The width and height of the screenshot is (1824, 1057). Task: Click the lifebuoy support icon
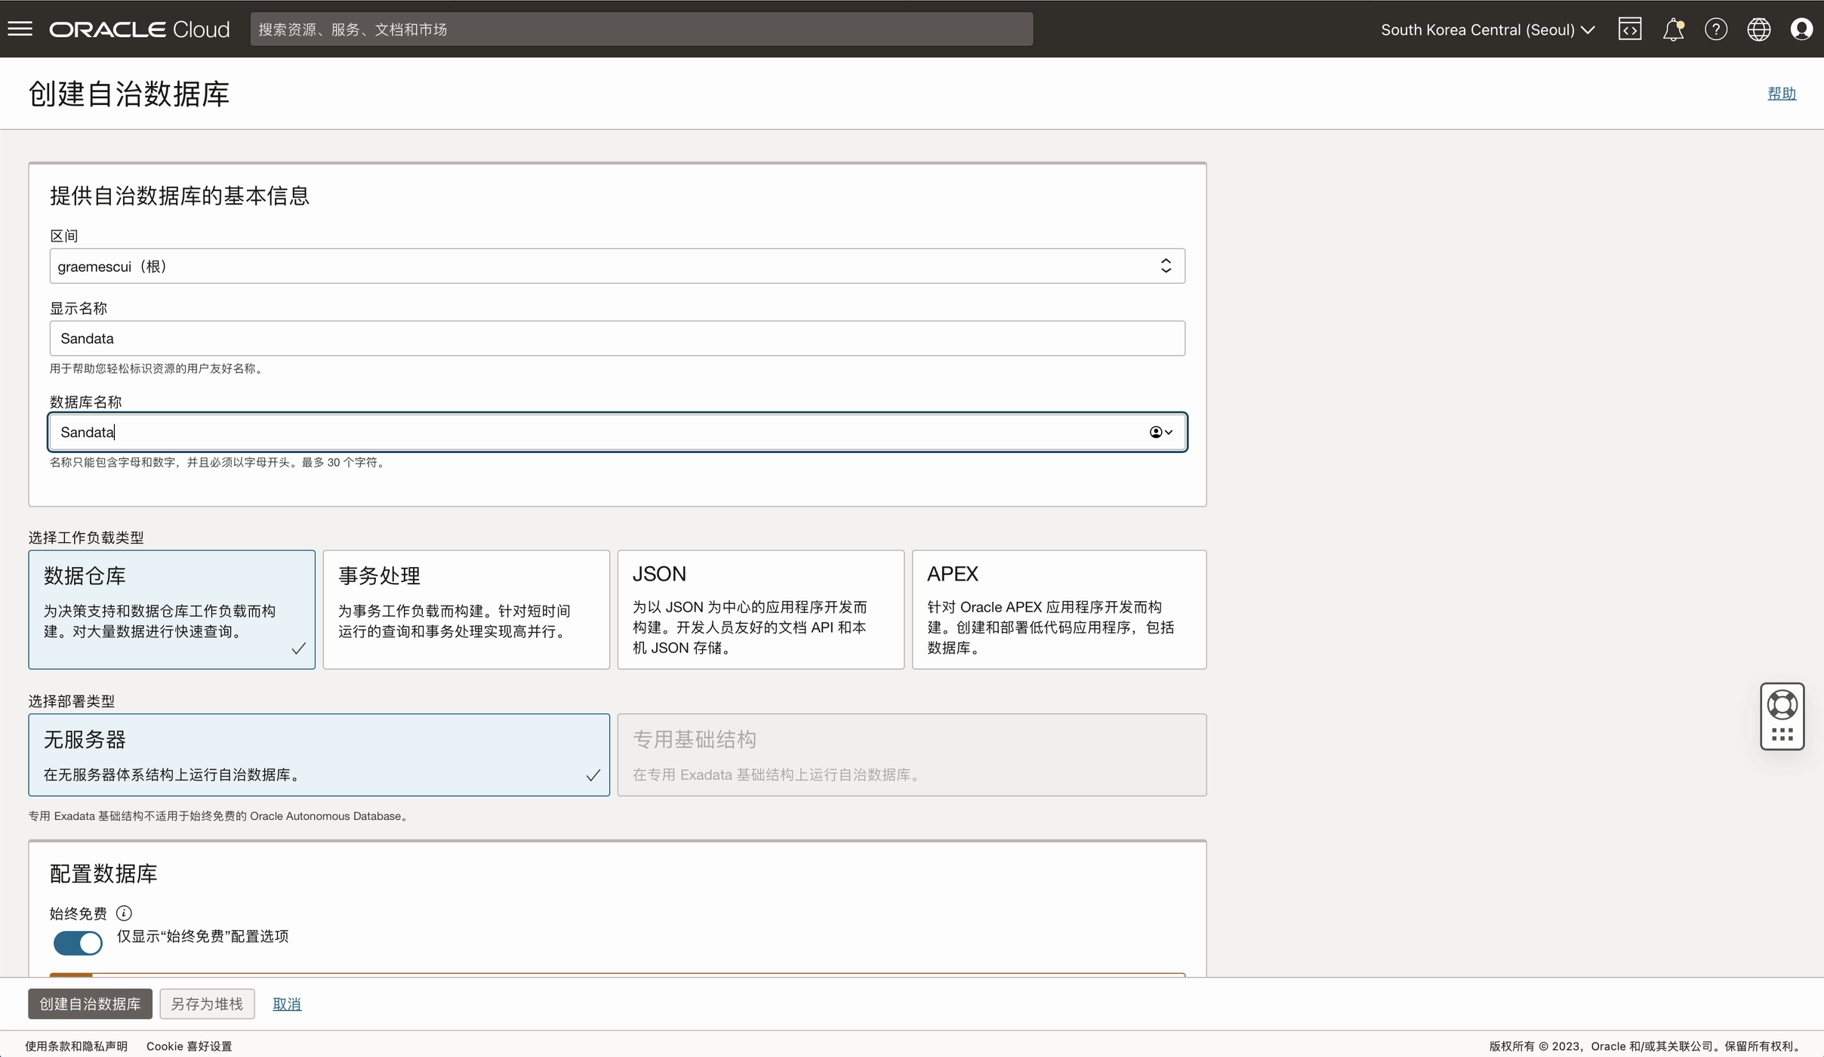1782,705
